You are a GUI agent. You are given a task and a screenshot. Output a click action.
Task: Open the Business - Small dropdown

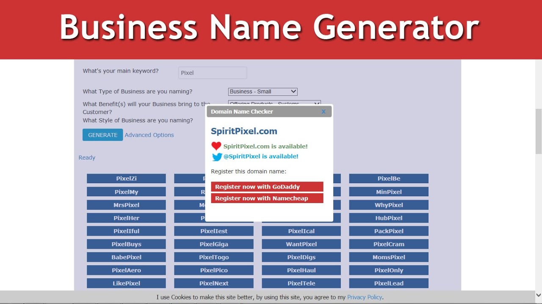pos(263,92)
